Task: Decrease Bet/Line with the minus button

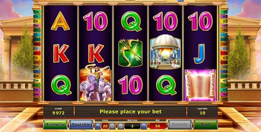Action: (x=121, y=126)
